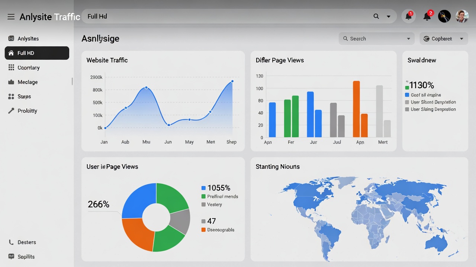The height and width of the screenshot is (267, 476).
Task: Click the orange bar in Page Views chart
Action: 356,109
